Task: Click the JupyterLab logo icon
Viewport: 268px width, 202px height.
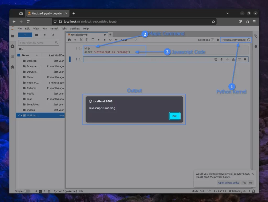Action: [x=13, y=28]
